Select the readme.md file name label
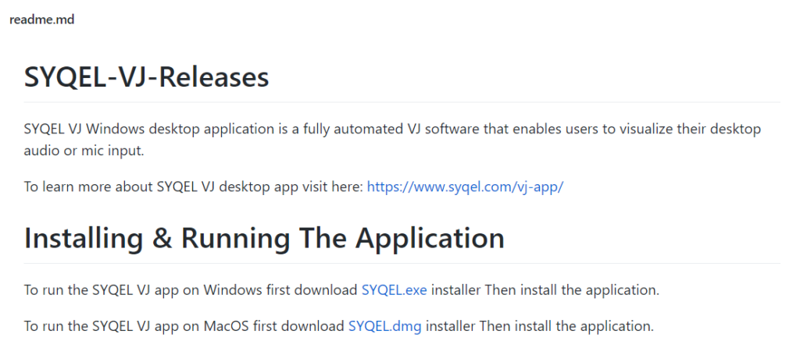The width and height of the screenshot is (800, 341). click(42, 20)
